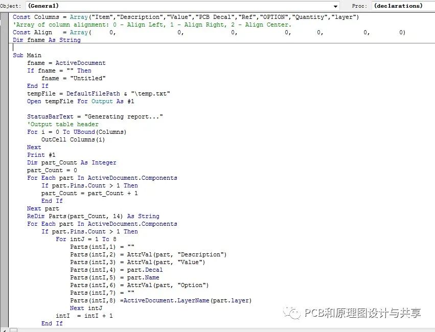
Task: Click the "Sub Main" line
Action: click(x=27, y=56)
